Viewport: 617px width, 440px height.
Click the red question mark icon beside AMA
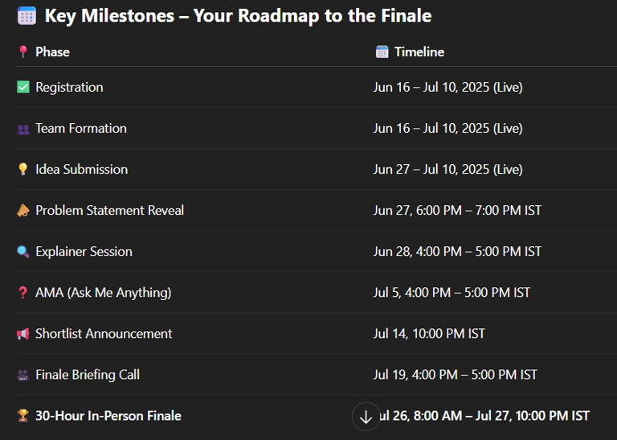click(x=22, y=292)
